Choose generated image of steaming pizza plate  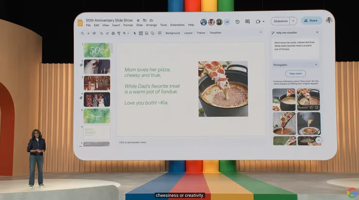click(x=309, y=123)
